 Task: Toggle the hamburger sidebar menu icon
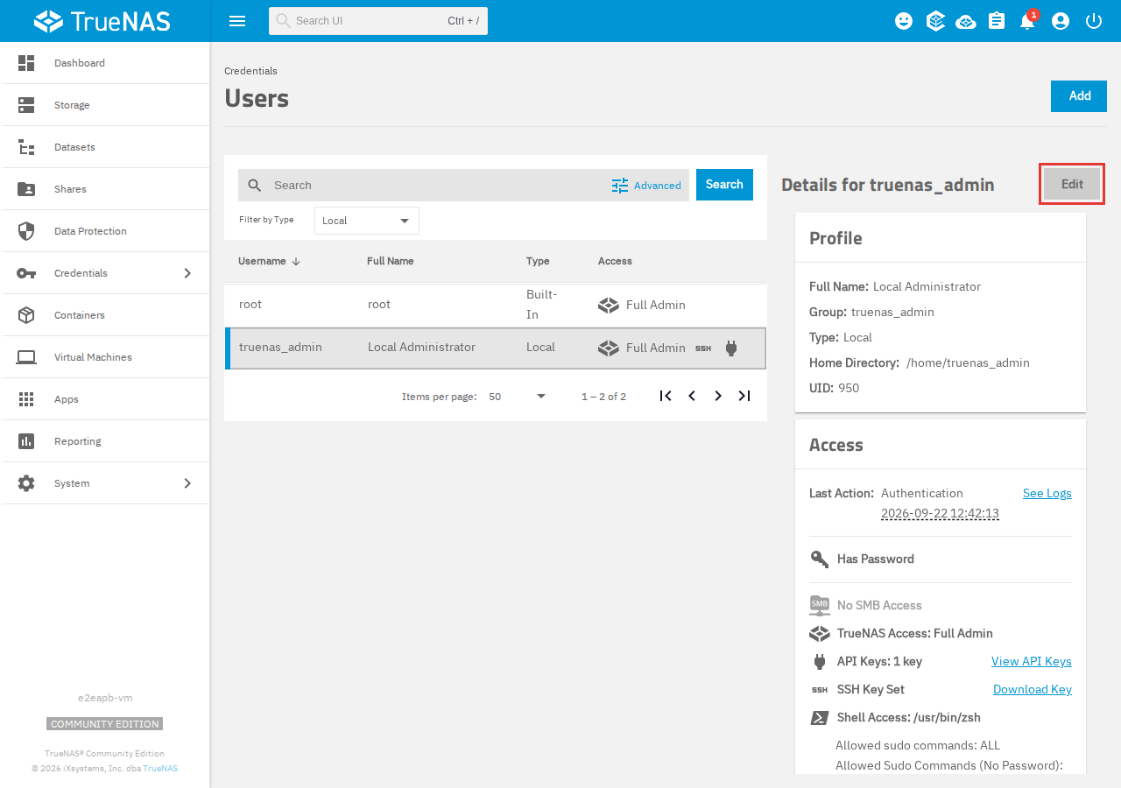[236, 21]
